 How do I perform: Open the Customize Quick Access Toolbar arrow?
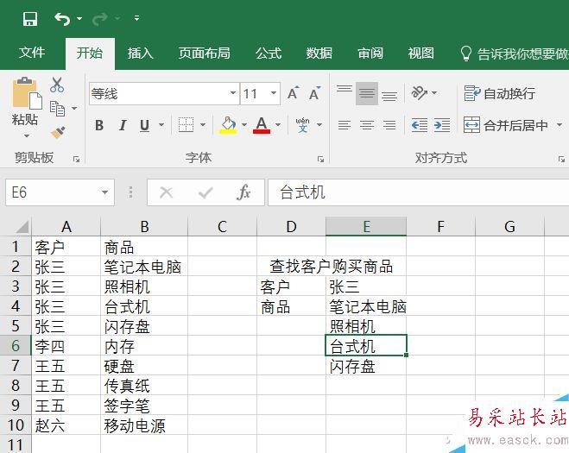[136, 18]
